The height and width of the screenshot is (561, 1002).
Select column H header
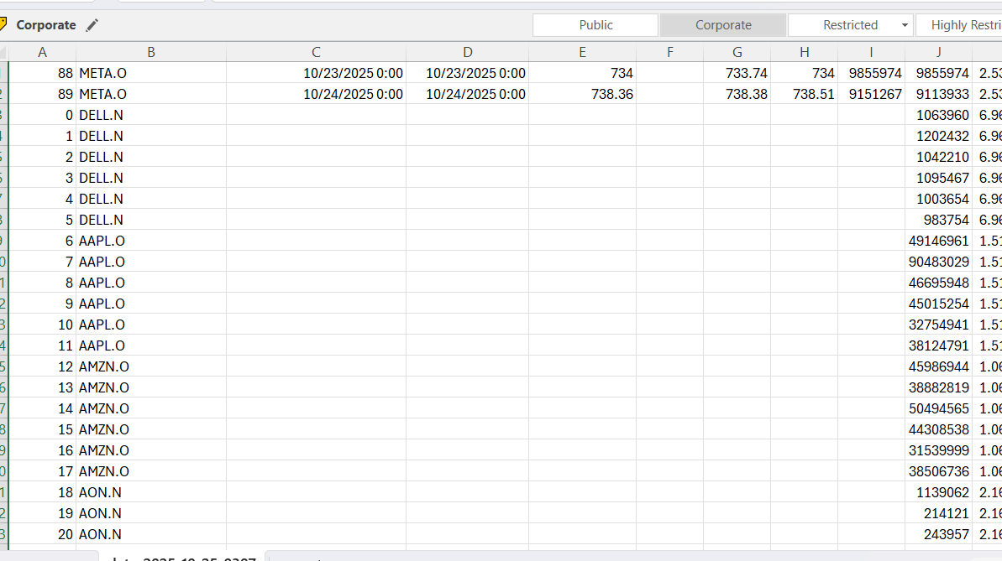(x=804, y=52)
